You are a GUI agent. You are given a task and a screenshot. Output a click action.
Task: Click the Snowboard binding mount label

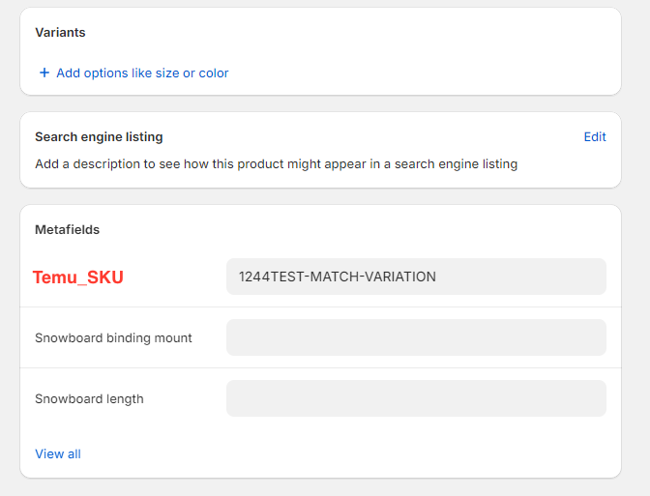point(113,338)
